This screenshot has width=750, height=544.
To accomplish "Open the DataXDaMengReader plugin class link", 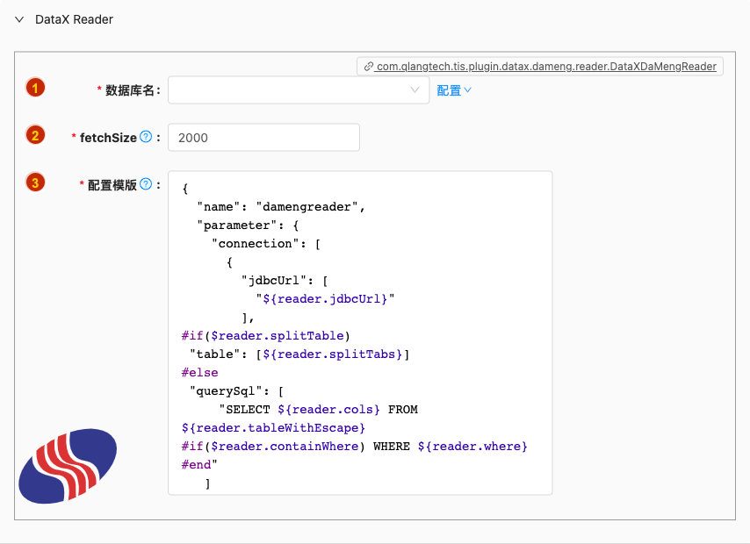I will [x=545, y=67].
